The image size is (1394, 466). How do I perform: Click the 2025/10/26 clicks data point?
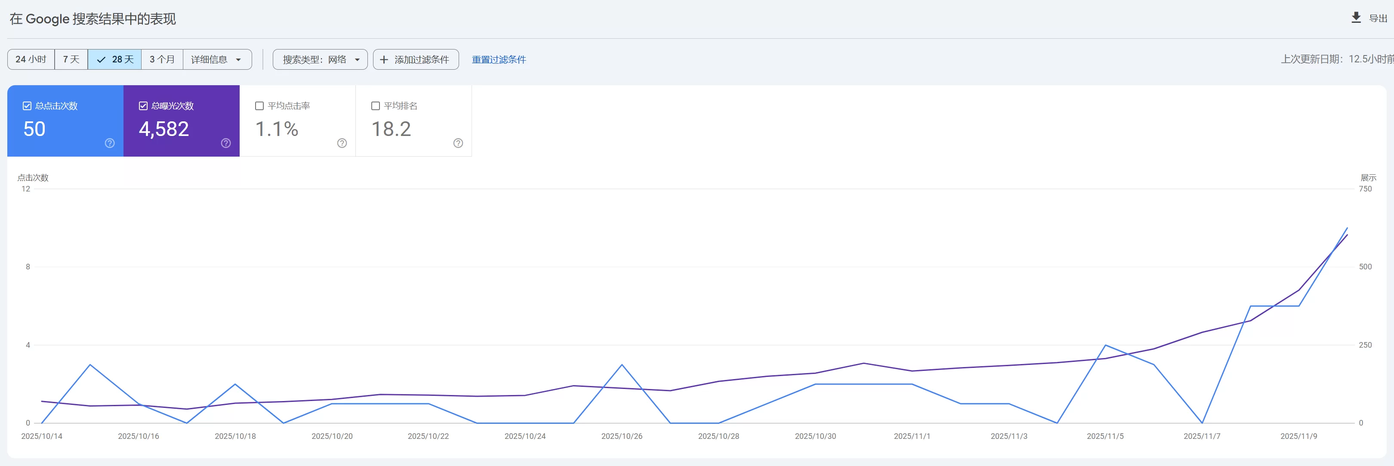tap(622, 365)
